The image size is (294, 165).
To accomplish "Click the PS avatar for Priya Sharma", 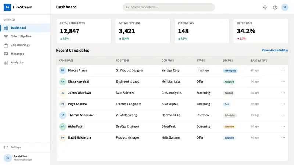I will pos(62,104).
